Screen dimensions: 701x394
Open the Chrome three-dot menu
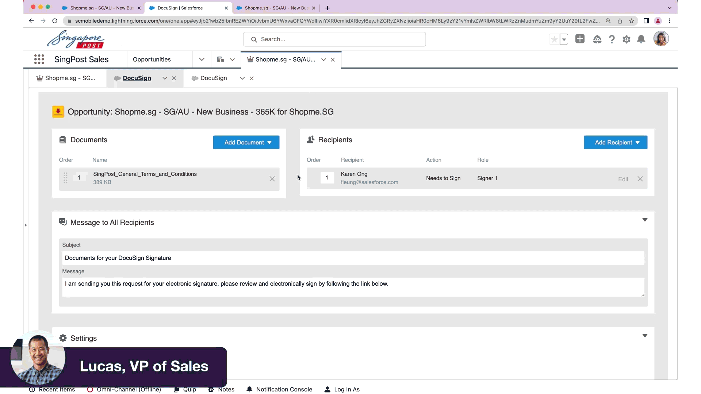[x=670, y=21]
